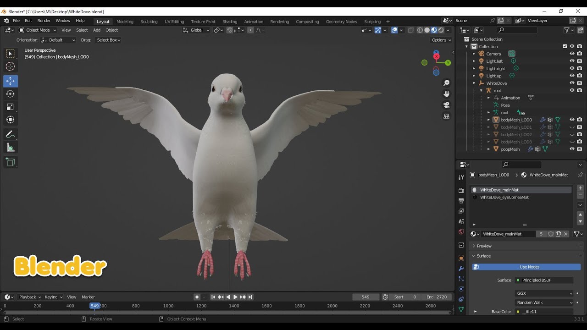
Task: Toggle fake user shield icon for material
Action: (551, 234)
